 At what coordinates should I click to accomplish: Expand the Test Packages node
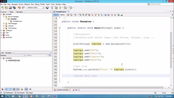click(4, 24)
